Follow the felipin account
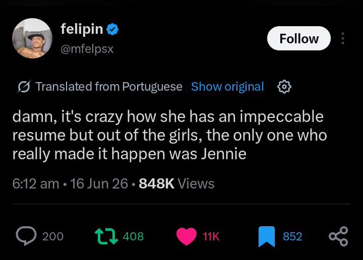This screenshot has width=363, height=260. coord(299,38)
